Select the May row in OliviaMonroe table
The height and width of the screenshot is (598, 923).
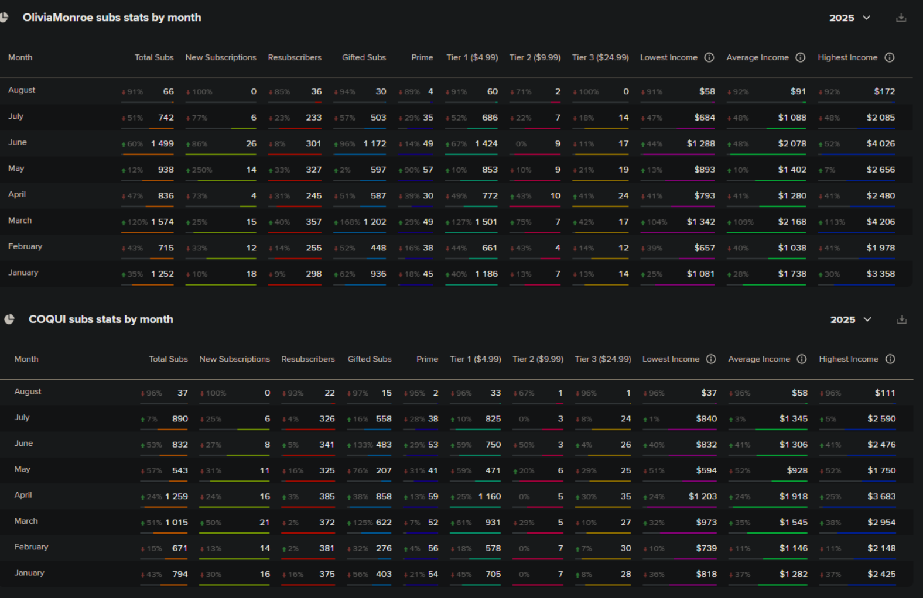pos(456,169)
